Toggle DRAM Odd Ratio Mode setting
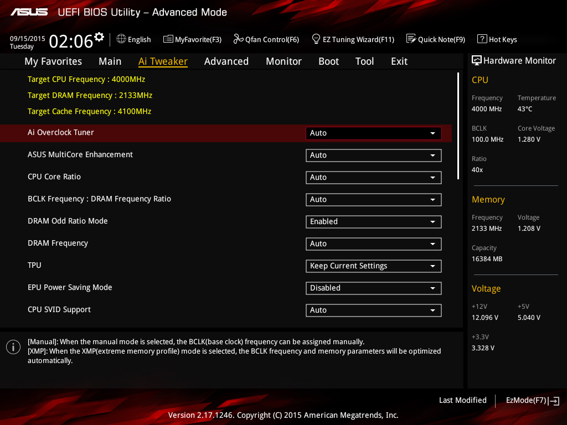This screenshot has height=425, width=567. click(x=373, y=222)
